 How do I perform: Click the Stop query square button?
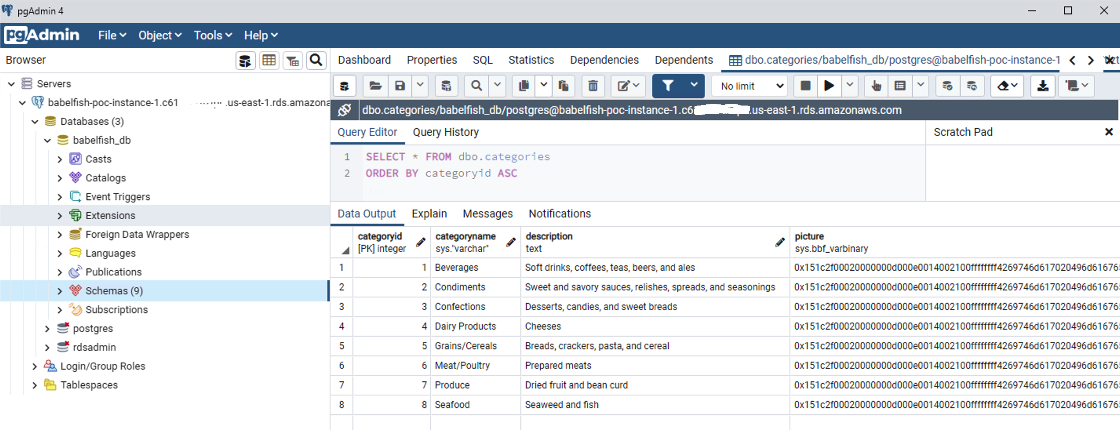[x=805, y=86]
